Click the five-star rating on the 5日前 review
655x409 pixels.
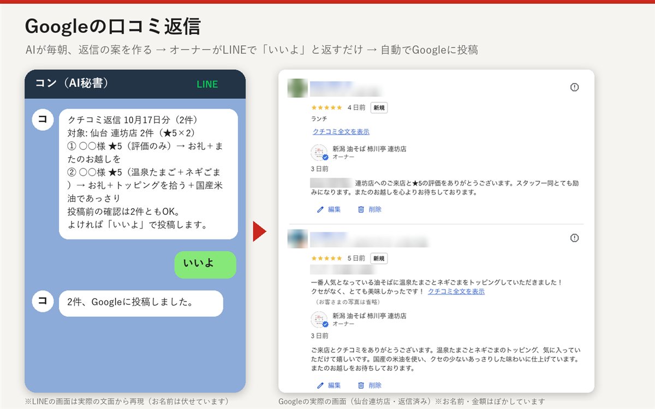coord(326,258)
